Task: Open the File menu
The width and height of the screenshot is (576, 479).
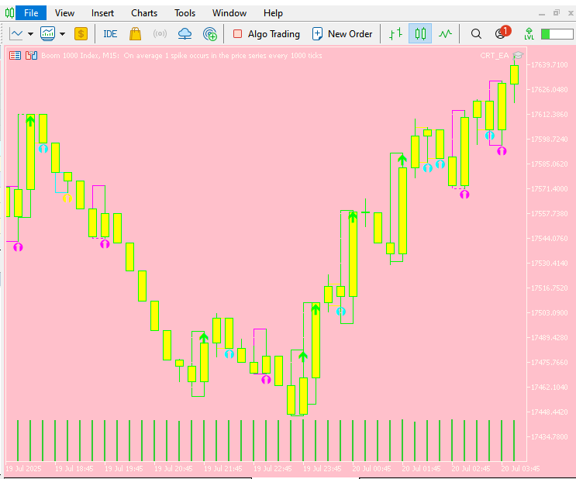Action: [x=31, y=13]
